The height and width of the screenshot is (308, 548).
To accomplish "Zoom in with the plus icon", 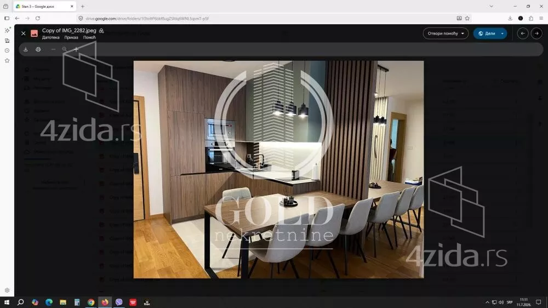I will (76, 49).
